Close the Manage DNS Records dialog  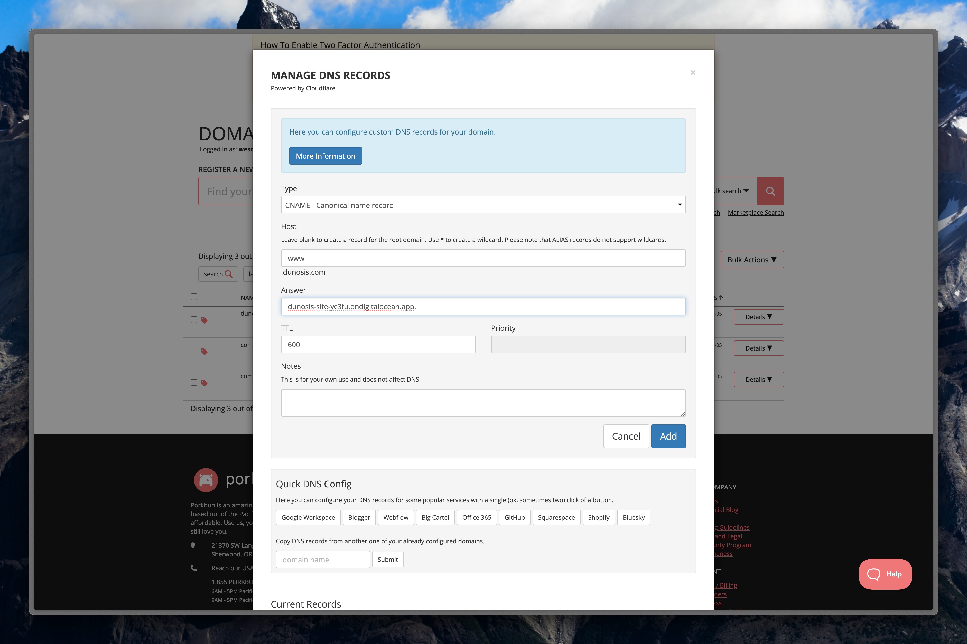click(693, 72)
